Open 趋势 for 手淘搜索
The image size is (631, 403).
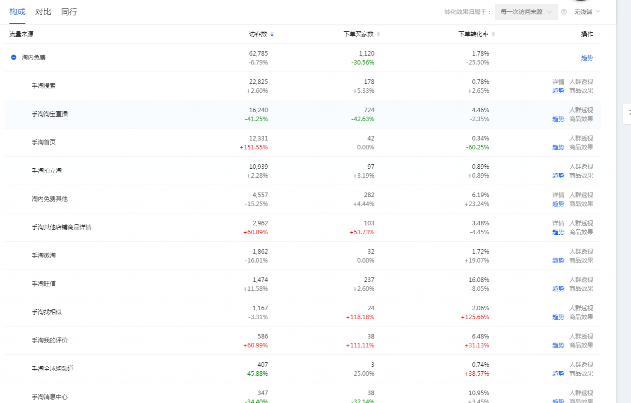click(x=558, y=90)
